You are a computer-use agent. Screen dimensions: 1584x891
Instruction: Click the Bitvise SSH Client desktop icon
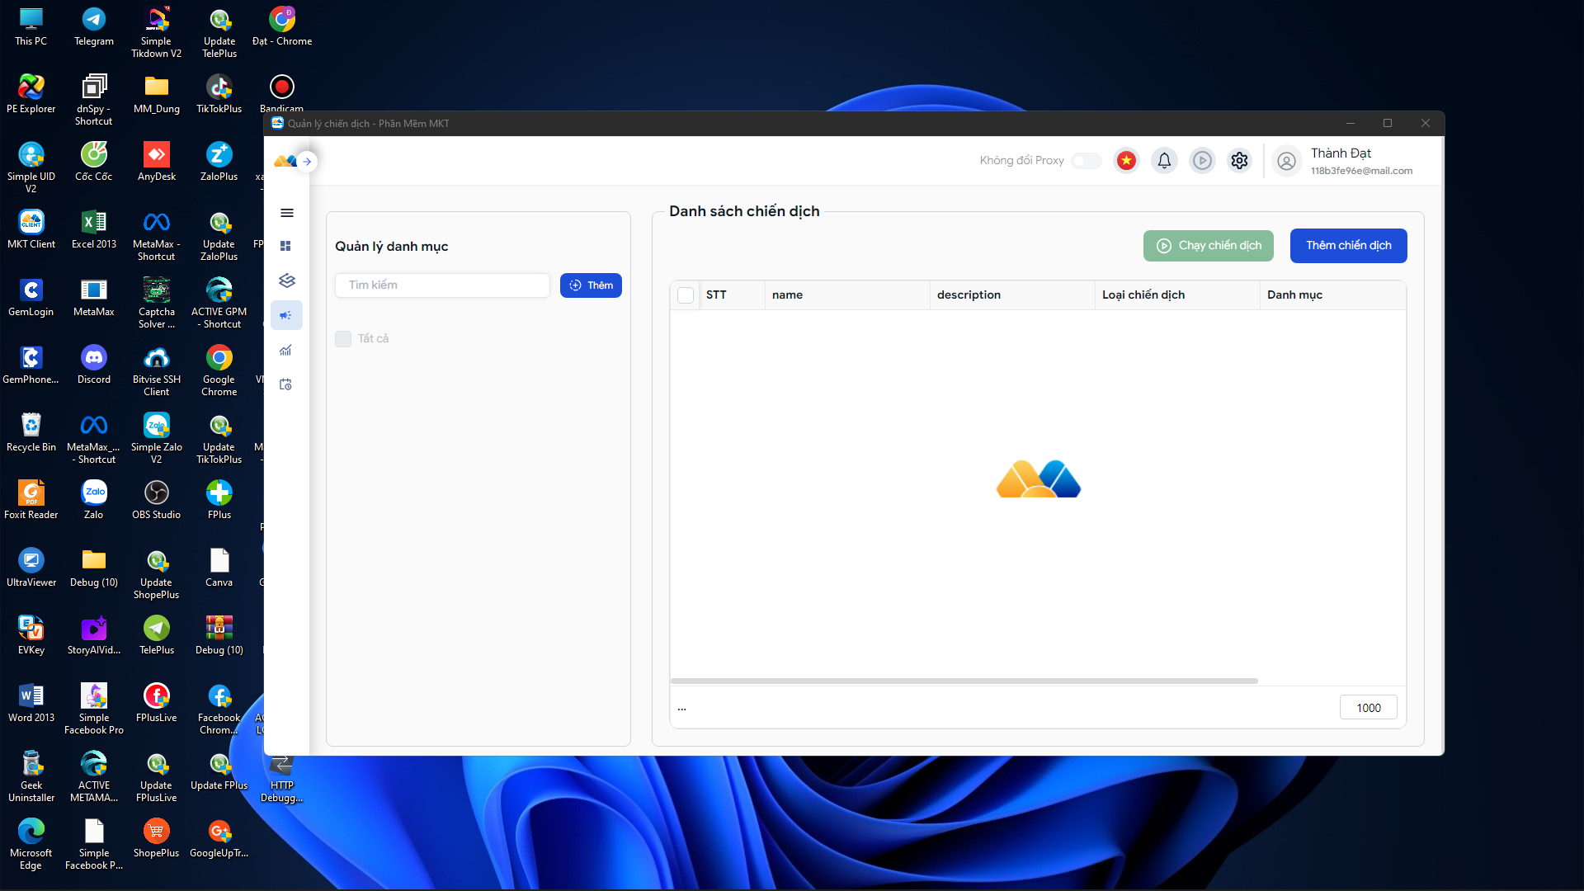pyautogui.click(x=157, y=370)
